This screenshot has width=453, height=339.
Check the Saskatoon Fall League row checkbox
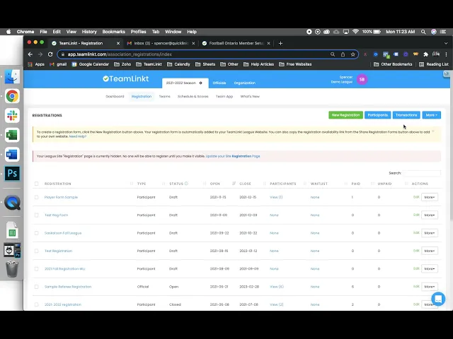[x=36, y=233]
